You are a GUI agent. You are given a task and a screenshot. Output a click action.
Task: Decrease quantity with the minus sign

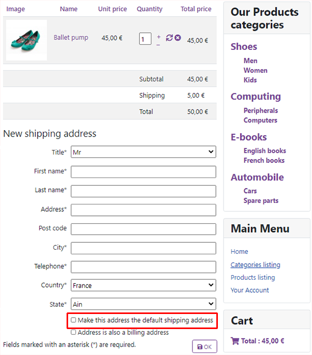(159, 45)
